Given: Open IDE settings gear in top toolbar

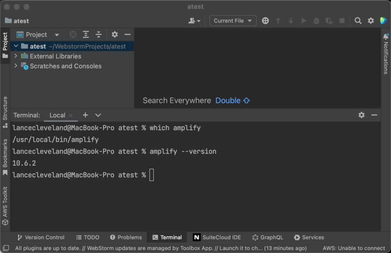Looking at the screenshot, I should [371, 21].
